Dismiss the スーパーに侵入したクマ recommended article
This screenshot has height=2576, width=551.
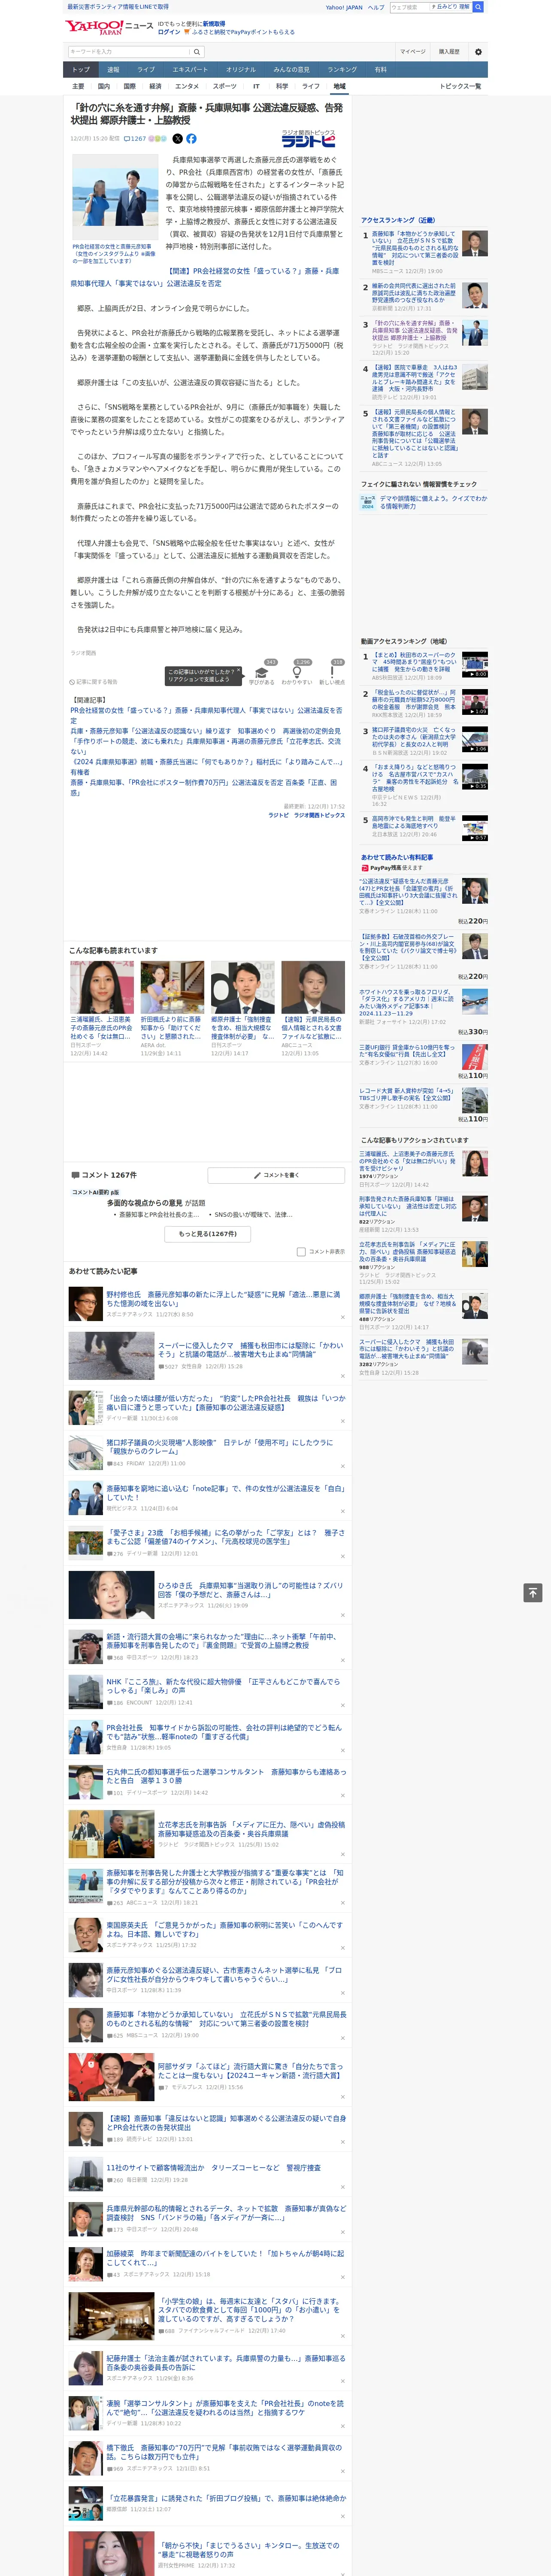(x=342, y=1376)
